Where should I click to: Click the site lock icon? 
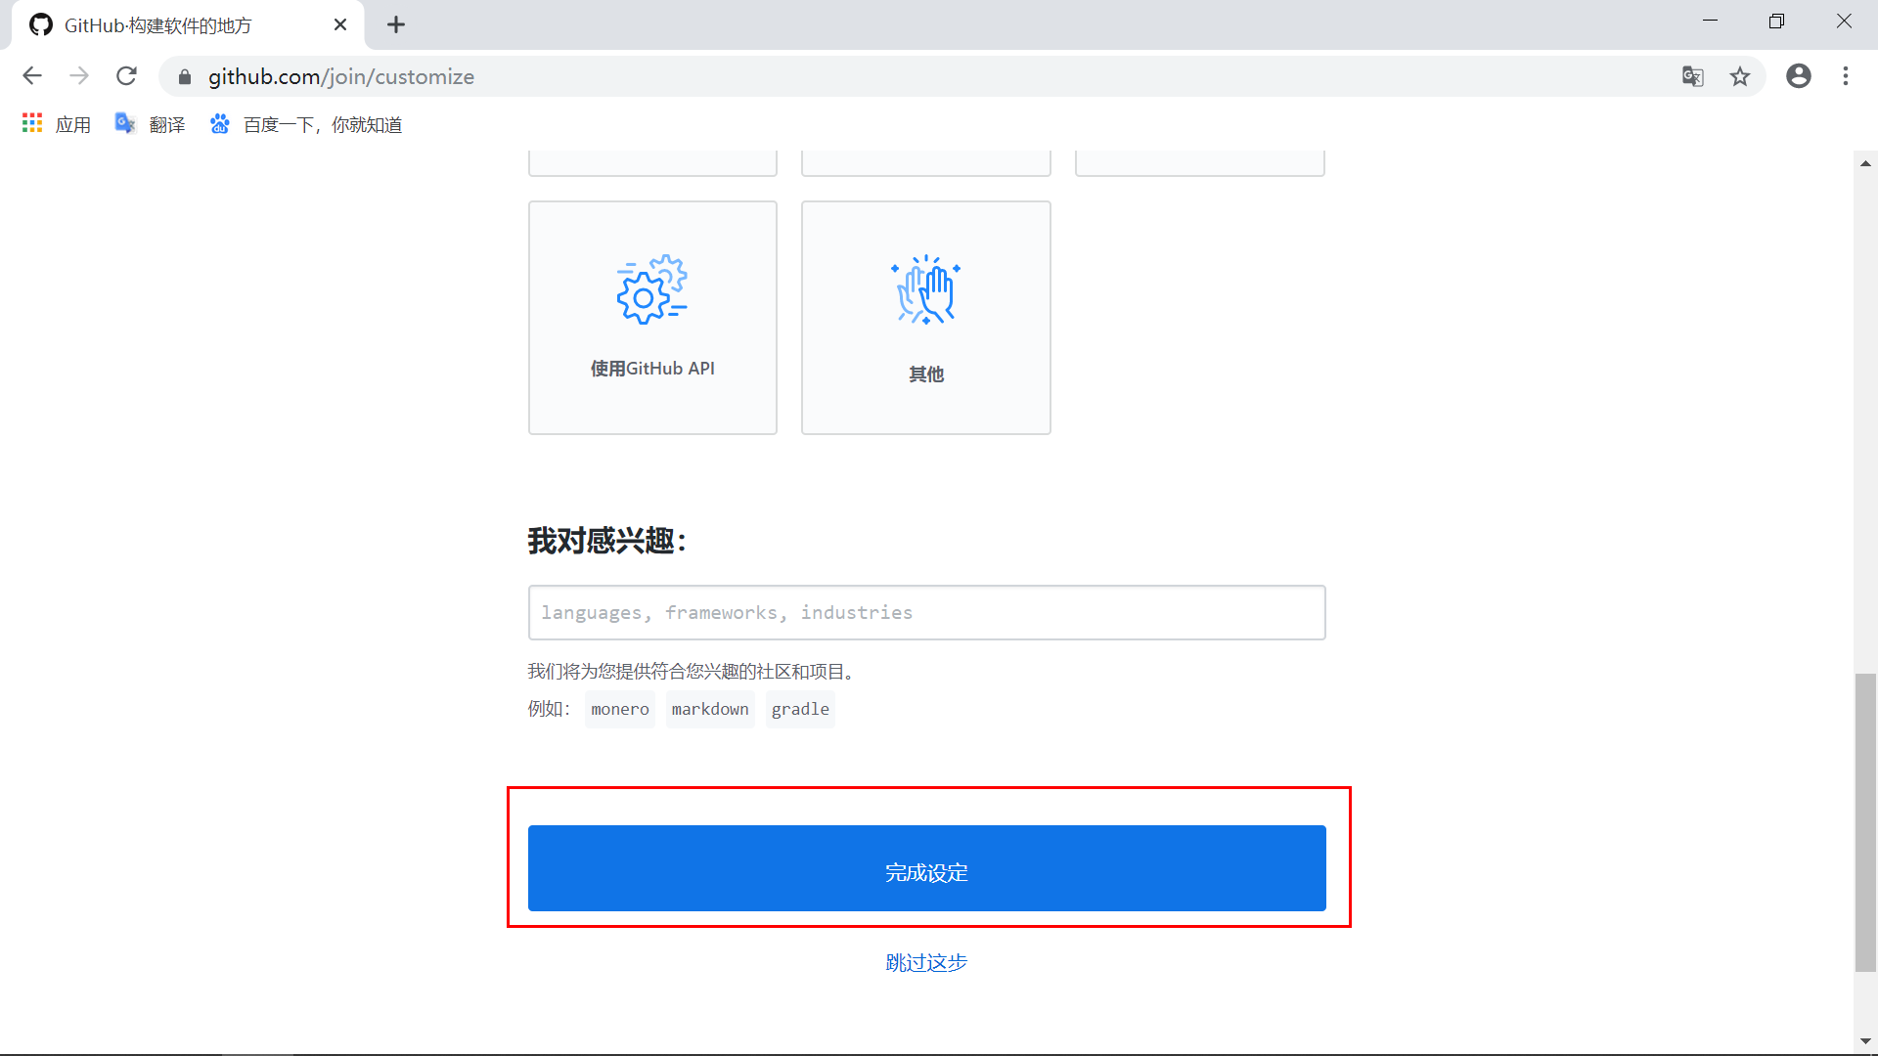coord(185,77)
